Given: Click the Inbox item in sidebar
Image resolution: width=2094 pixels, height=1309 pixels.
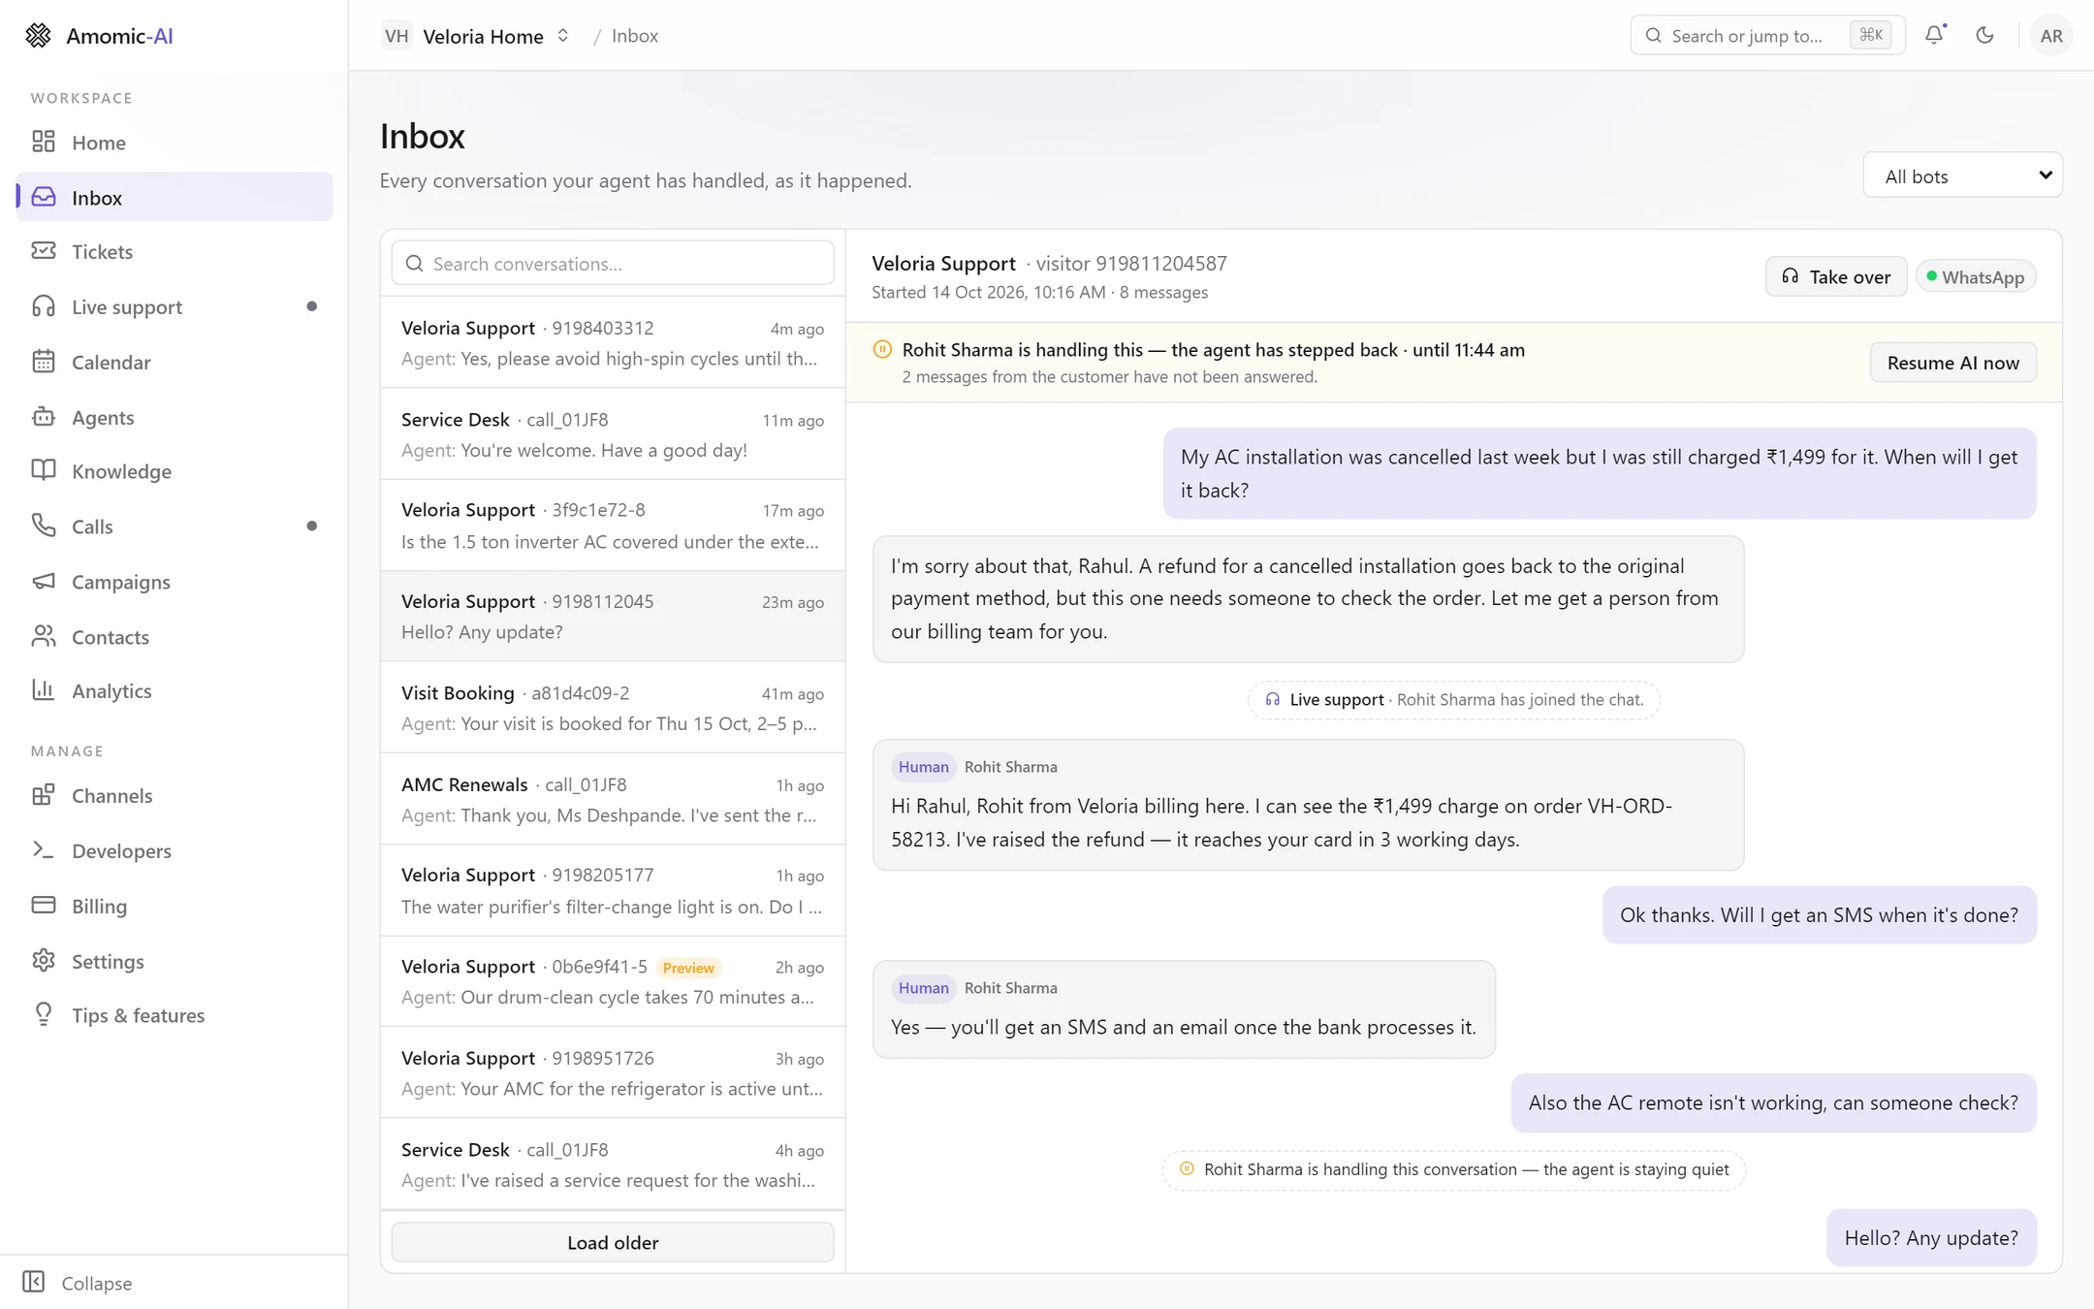Looking at the screenshot, I should (x=174, y=197).
